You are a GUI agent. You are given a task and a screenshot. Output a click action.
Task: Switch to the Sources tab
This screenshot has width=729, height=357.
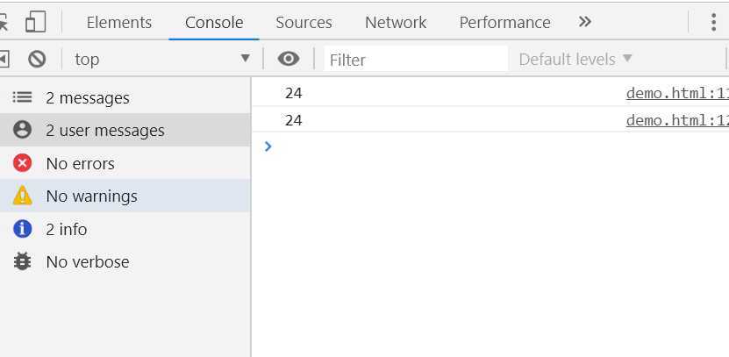[x=304, y=22]
